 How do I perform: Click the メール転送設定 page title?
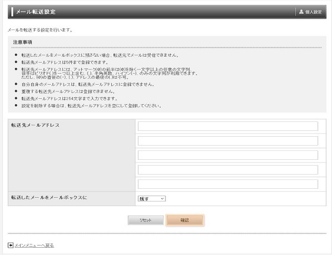pos(36,12)
